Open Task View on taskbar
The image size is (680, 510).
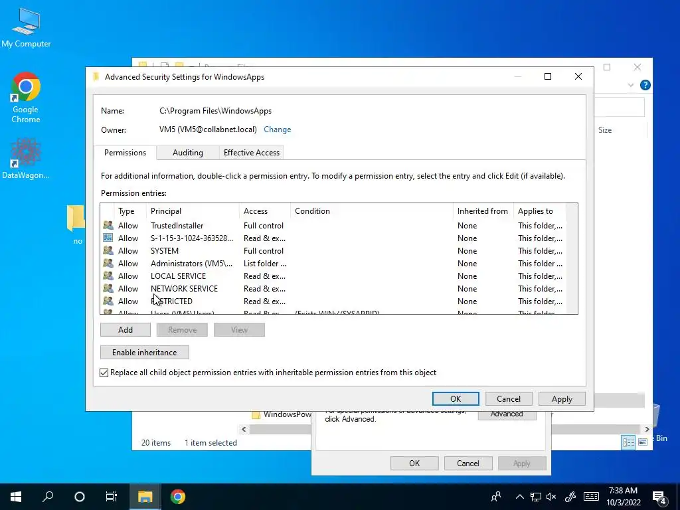click(x=112, y=497)
